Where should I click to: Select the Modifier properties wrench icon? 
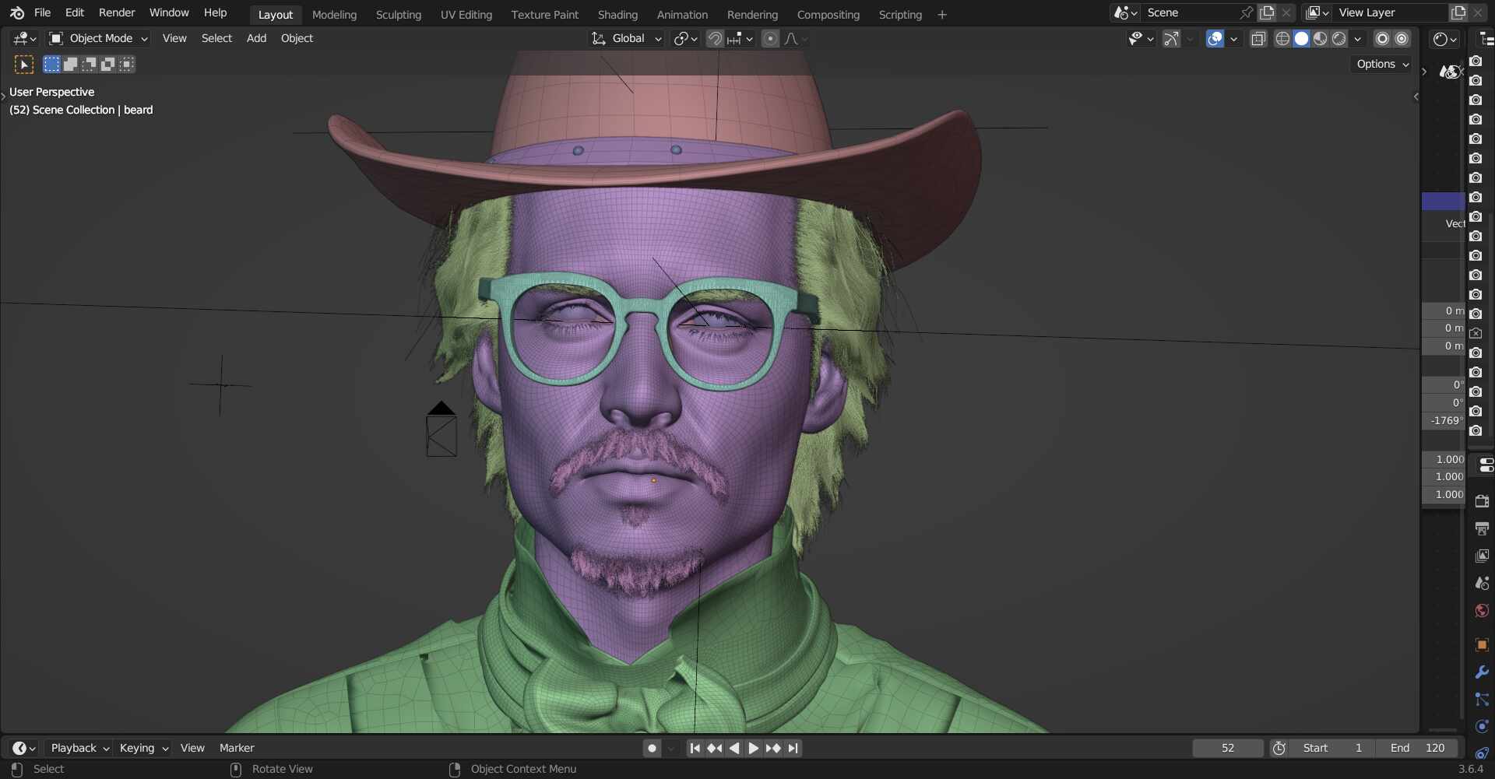point(1482,672)
